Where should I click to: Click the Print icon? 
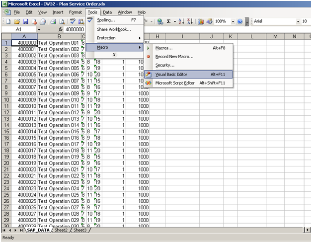pyautogui.click(x=53, y=21)
